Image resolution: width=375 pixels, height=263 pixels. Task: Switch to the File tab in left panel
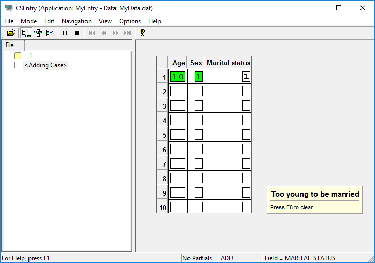pyautogui.click(x=10, y=45)
